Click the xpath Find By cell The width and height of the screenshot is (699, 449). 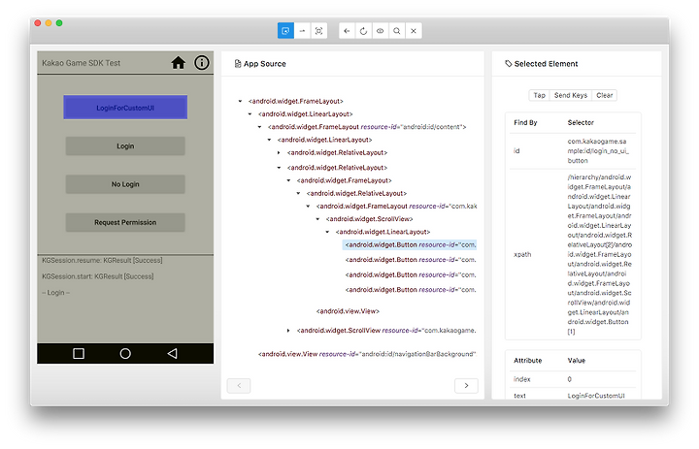coord(522,254)
